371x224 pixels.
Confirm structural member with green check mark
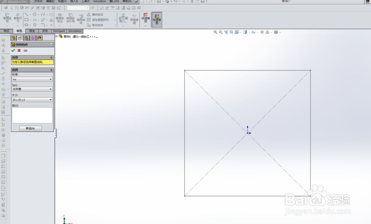pos(13,50)
